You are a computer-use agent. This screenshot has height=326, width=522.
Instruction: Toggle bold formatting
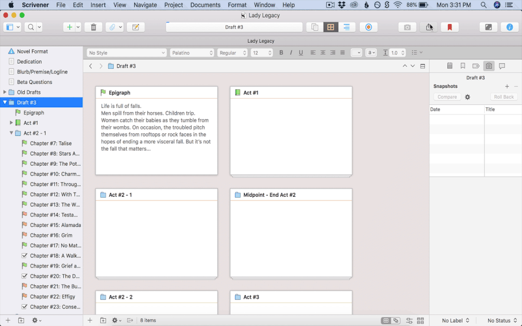[281, 53]
